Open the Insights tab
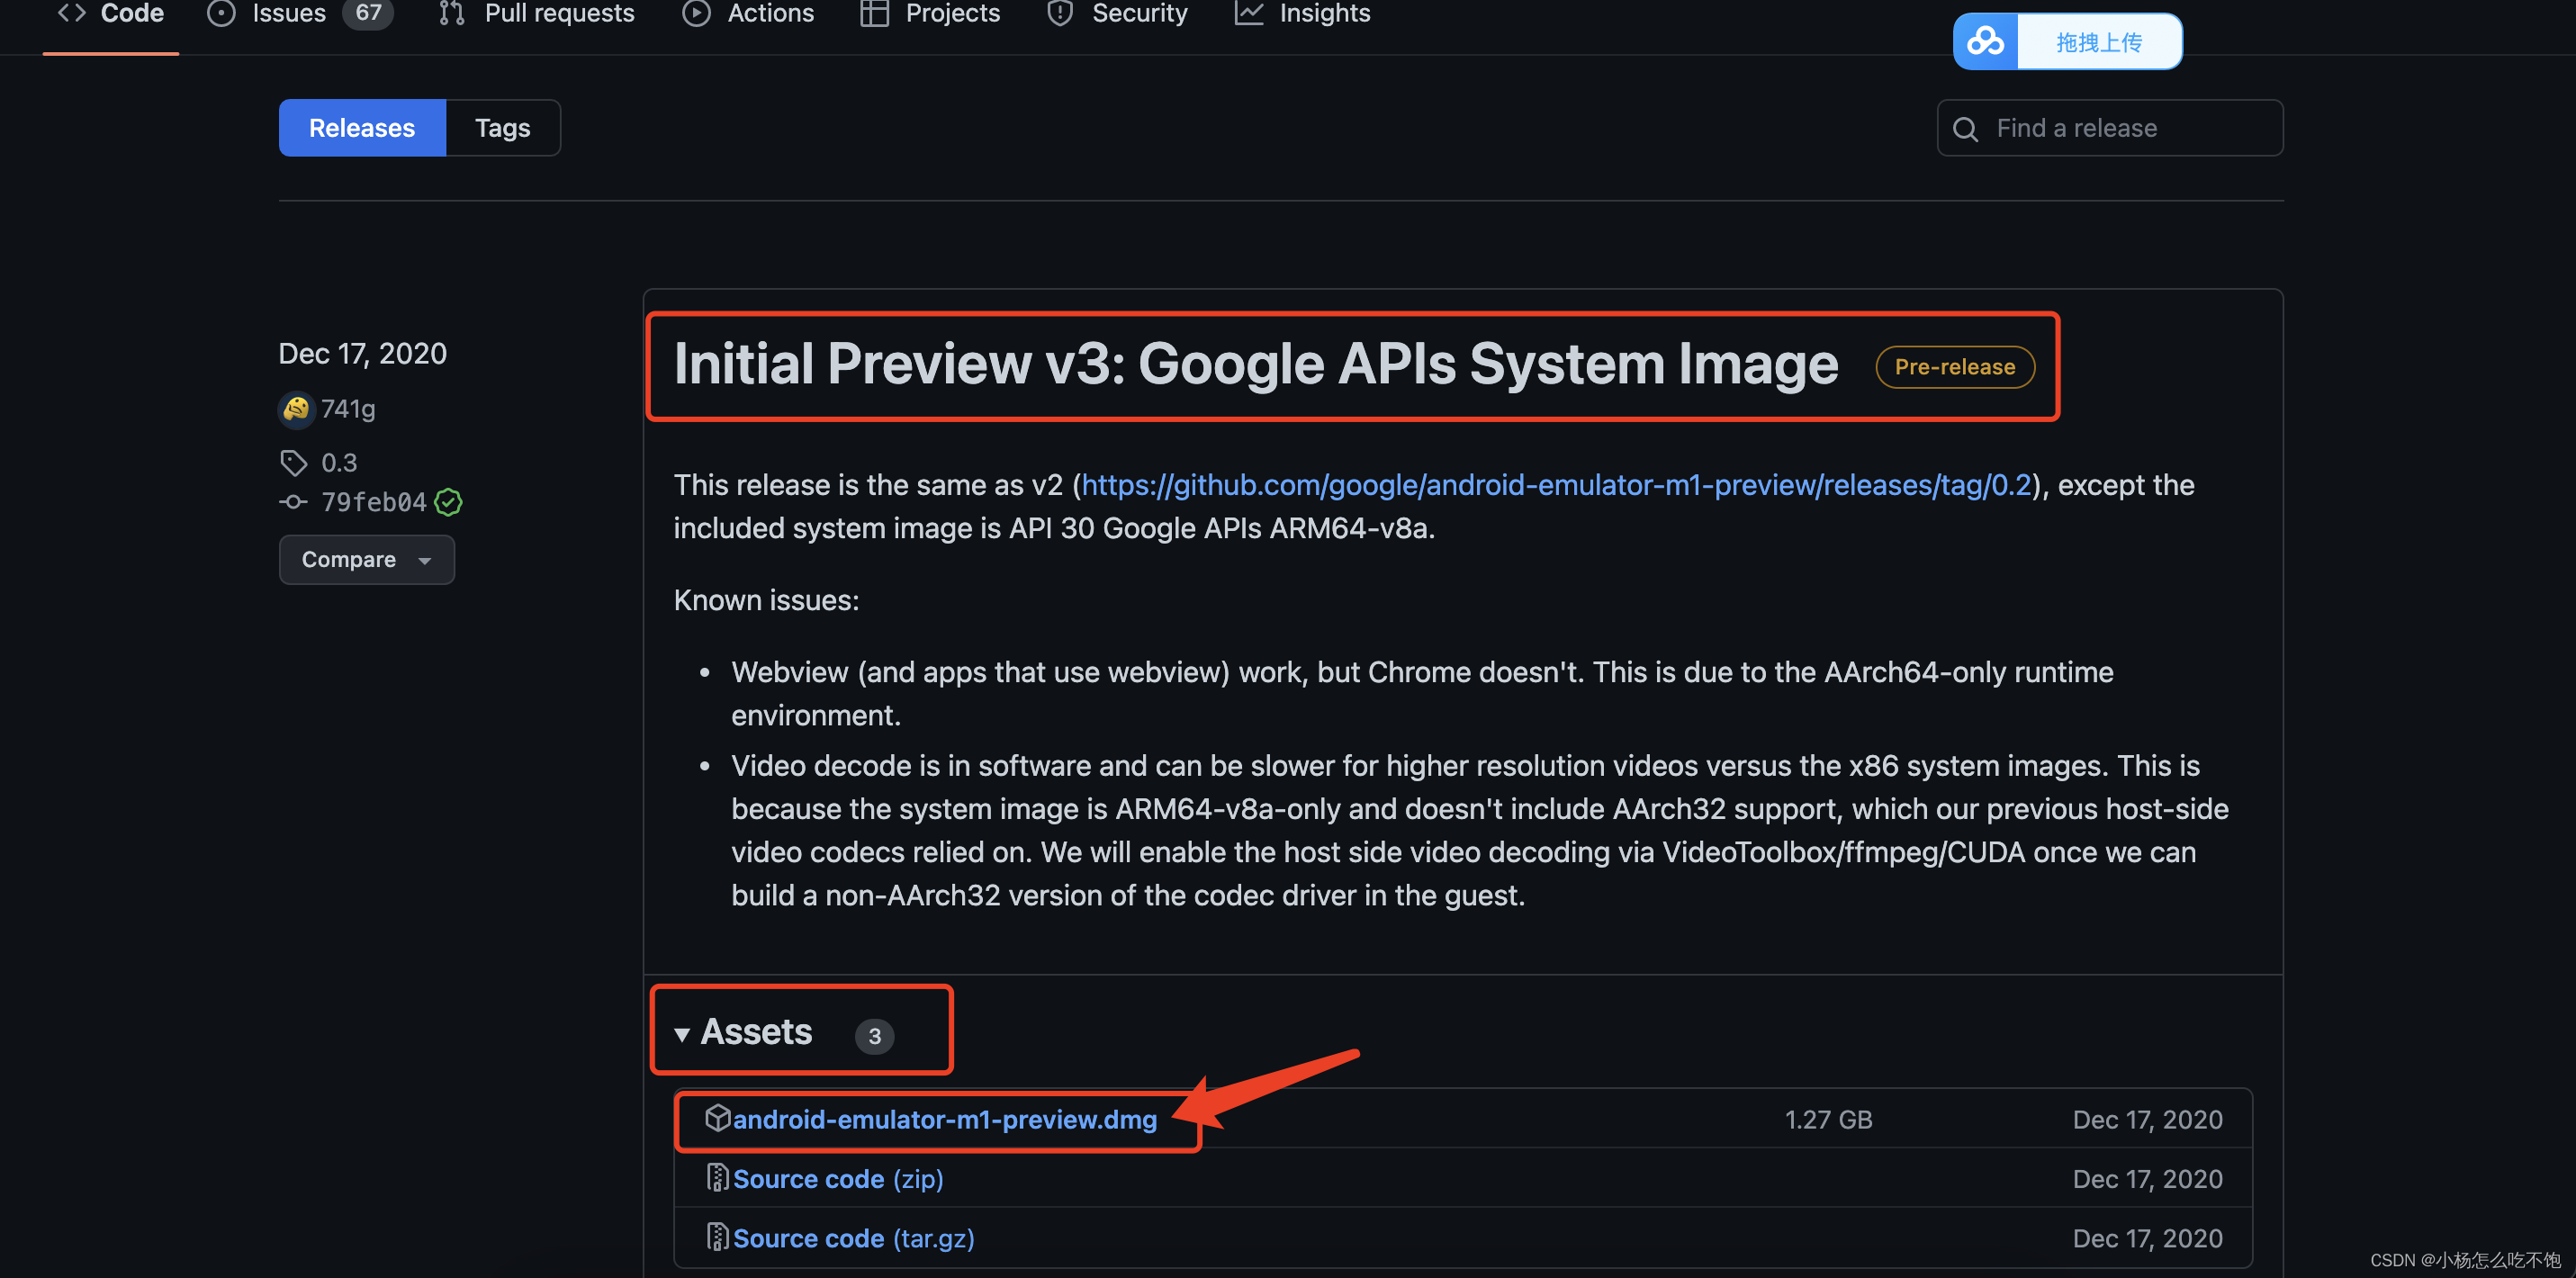 (x=1323, y=14)
